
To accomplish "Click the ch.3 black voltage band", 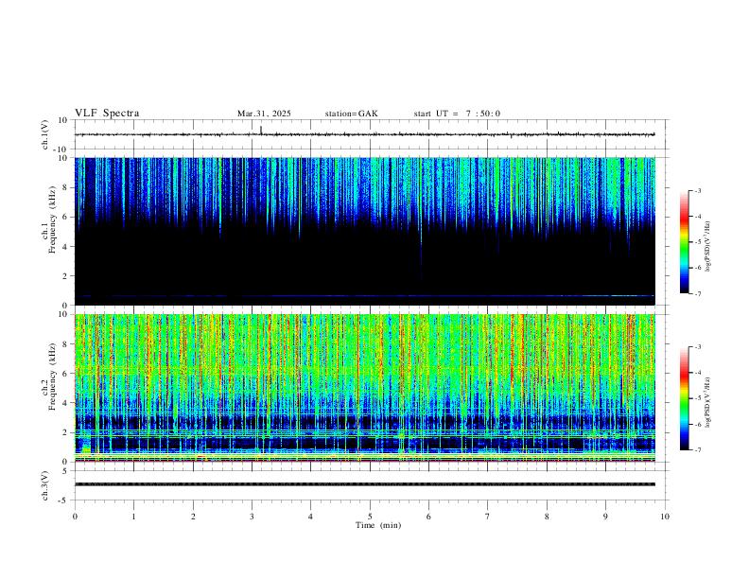I will [x=365, y=484].
